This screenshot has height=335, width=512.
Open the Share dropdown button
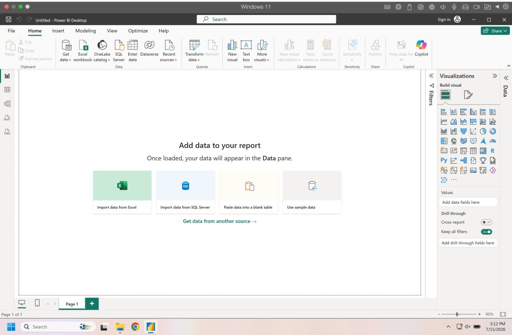pyautogui.click(x=495, y=31)
